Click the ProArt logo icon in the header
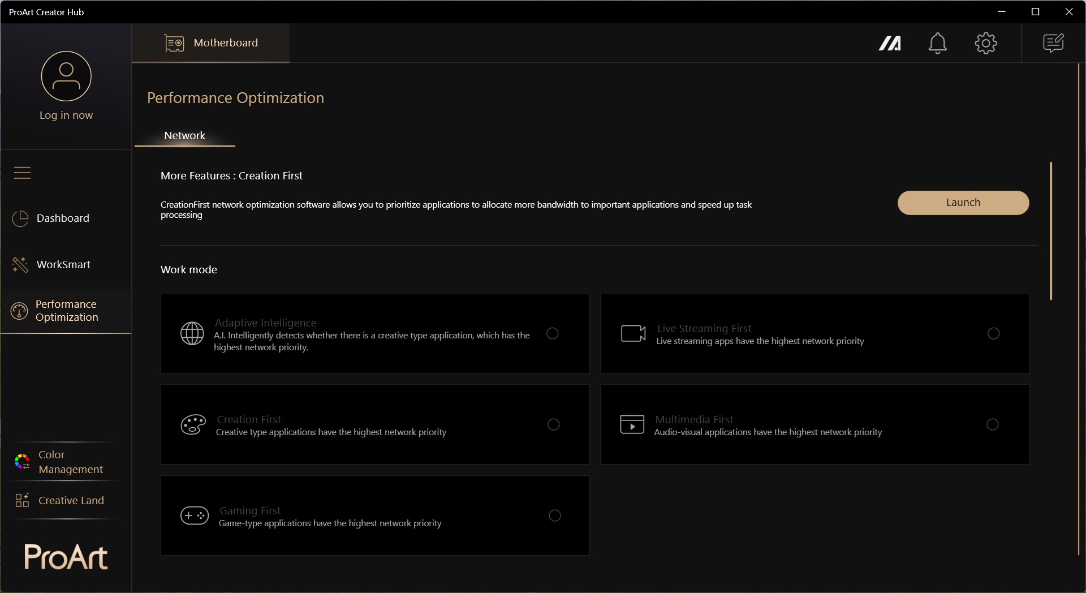This screenshot has width=1086, height=593. [890, 43]
